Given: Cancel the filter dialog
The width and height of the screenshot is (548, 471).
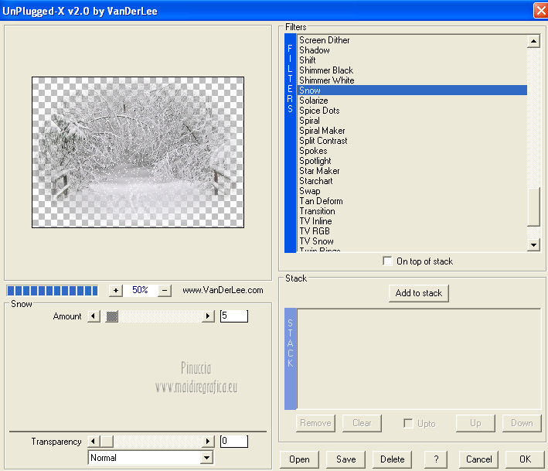Looking at the screenshot, I should coord(478,459).
